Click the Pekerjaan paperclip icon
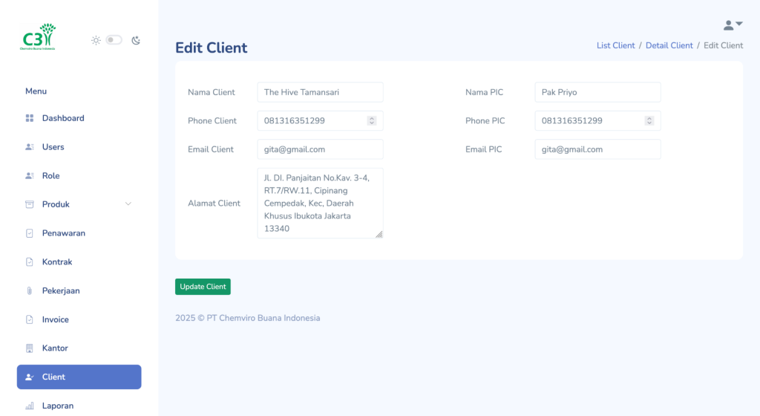This screenshot has height=416, width=760. click(x=30, y=291)
